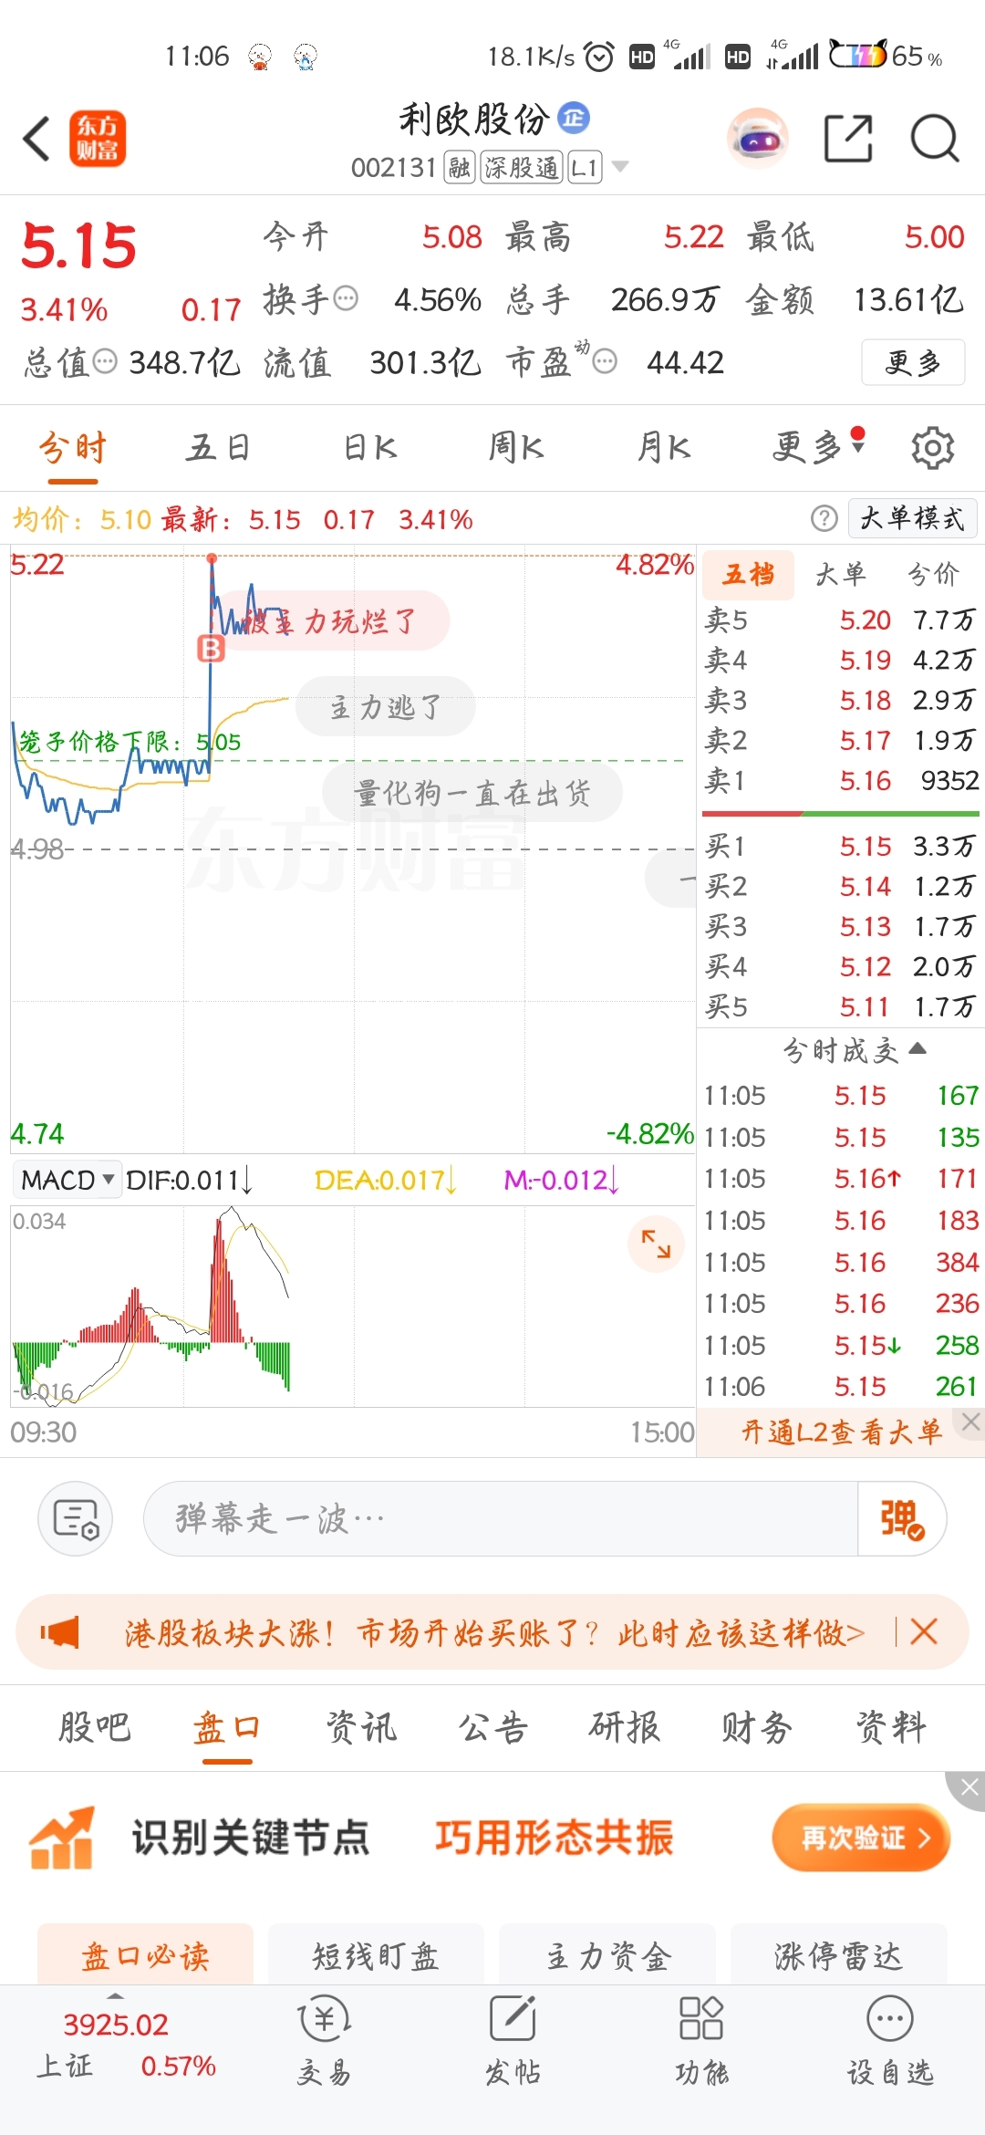Tap the share icon in header
This screenshot has width=985, height=2135.
point(848,139)
